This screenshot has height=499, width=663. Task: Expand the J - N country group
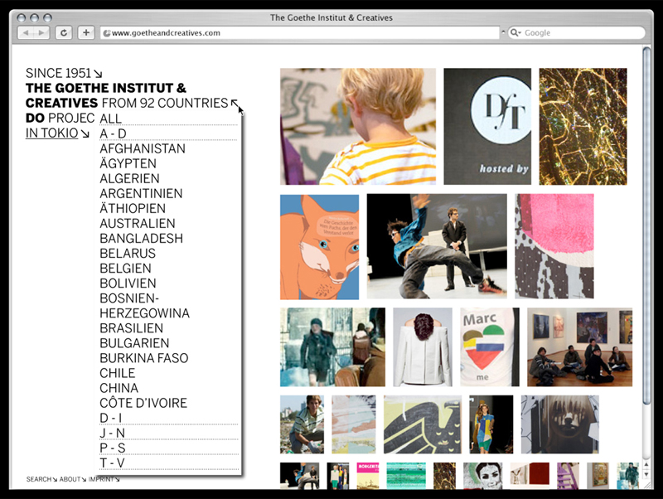[x=113, y=433]
